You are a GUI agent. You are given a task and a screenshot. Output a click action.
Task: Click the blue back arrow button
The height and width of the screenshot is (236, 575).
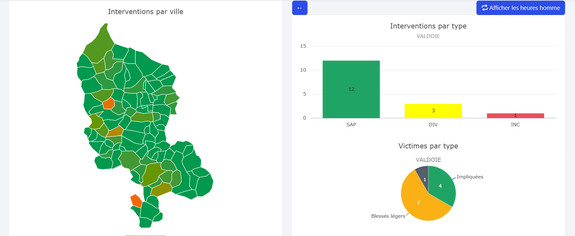tap(299, 8)
